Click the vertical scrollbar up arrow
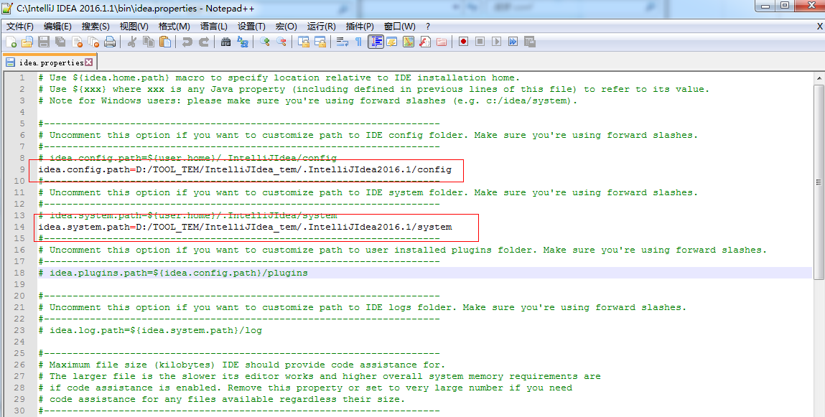The width and height of the screenshot is (825, 417). [819, 78]
